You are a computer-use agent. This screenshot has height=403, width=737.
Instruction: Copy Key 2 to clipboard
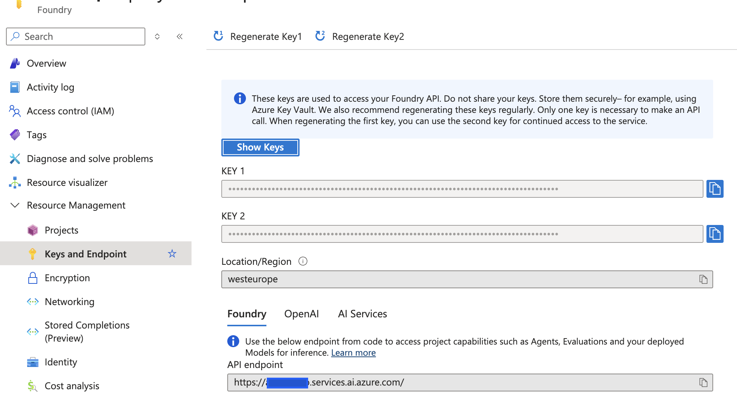[715, 234]
